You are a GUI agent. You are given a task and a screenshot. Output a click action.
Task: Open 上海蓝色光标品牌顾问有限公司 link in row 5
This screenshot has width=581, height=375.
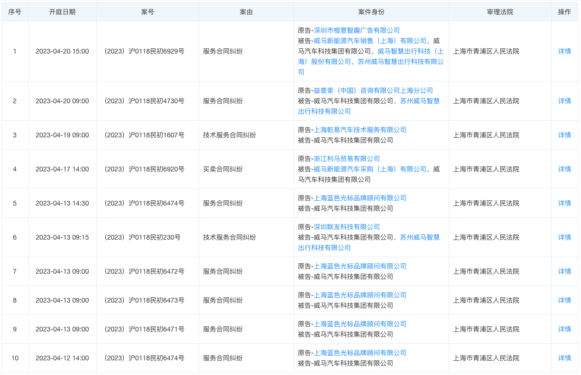360,198
